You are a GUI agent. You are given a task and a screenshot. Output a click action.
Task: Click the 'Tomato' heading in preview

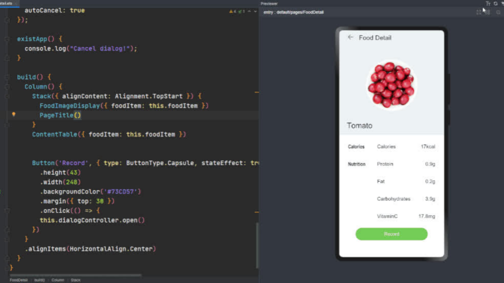[x=359, y=125]
